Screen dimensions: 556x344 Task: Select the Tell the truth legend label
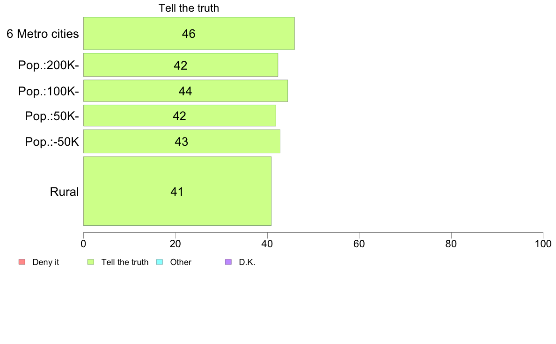pyautogui.click(x=125, y=262)
